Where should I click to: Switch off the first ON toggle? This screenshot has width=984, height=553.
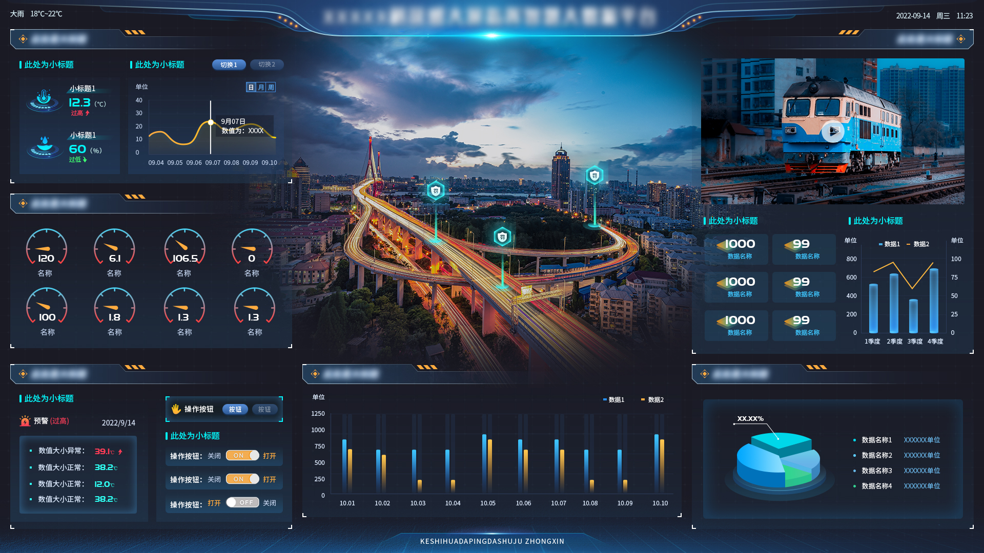242,455
